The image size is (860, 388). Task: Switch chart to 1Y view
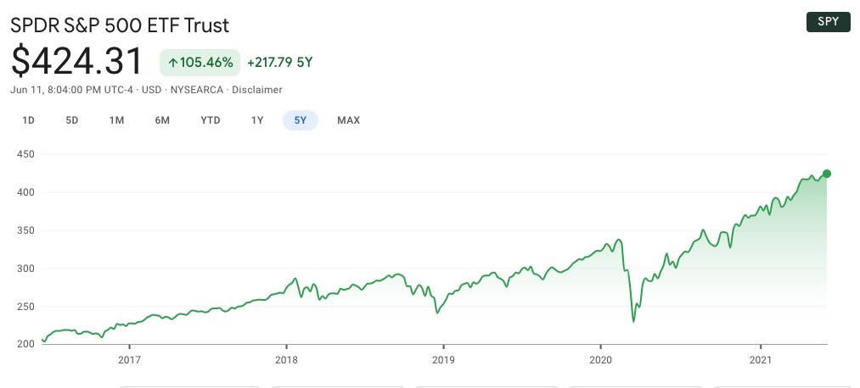click(257, 120)
